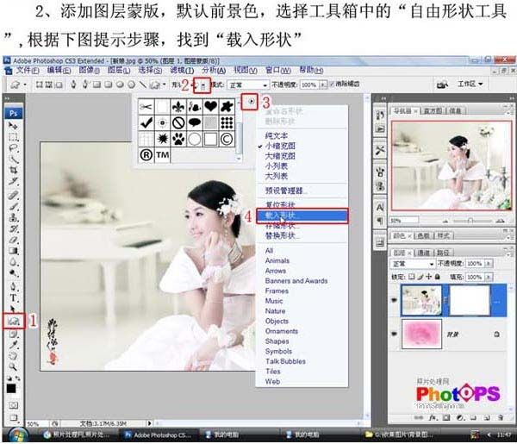Open the 滤镜(T) menu
Screen dimensions: 517x444
tap(182, 70)
